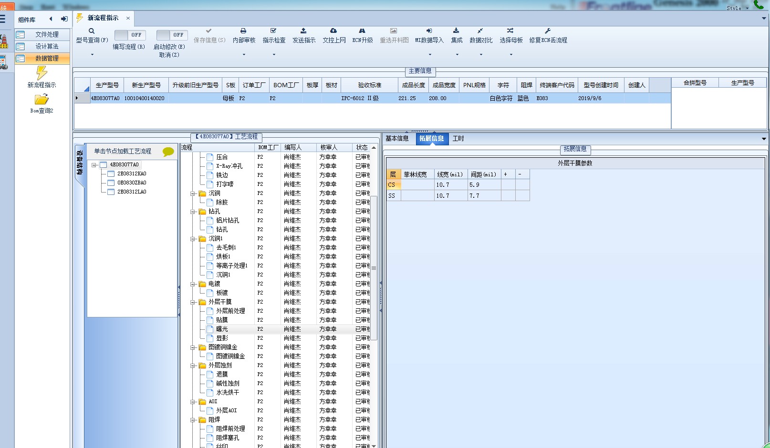The image size is (770, 448).
Task: Click the 生产型号 column header in main grid
Action: coord(107,85)
